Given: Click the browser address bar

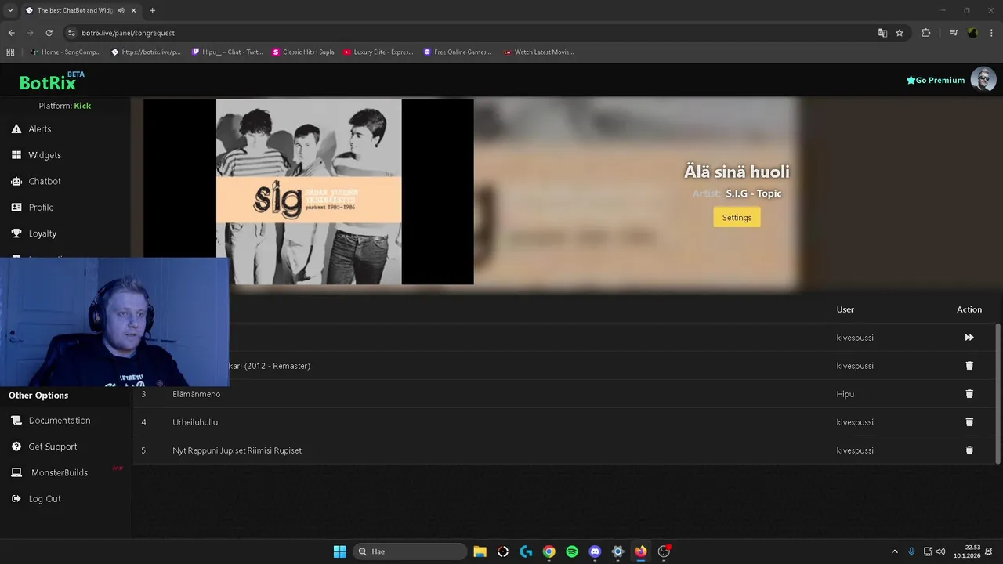Looking at the screenshot, I should pos(470,33).
